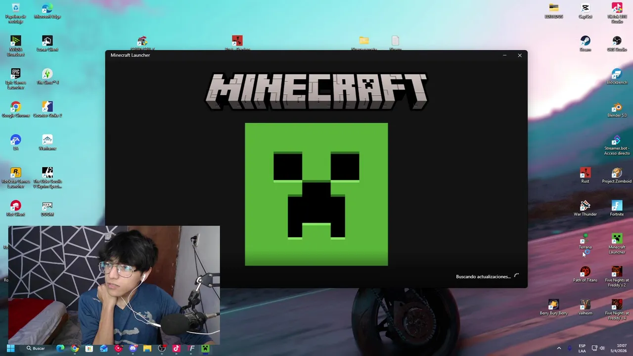Select the War Thunder desktop shortcut
This screenshot has width=633, height=356.
pyautogui.click(x=585, y=209)
